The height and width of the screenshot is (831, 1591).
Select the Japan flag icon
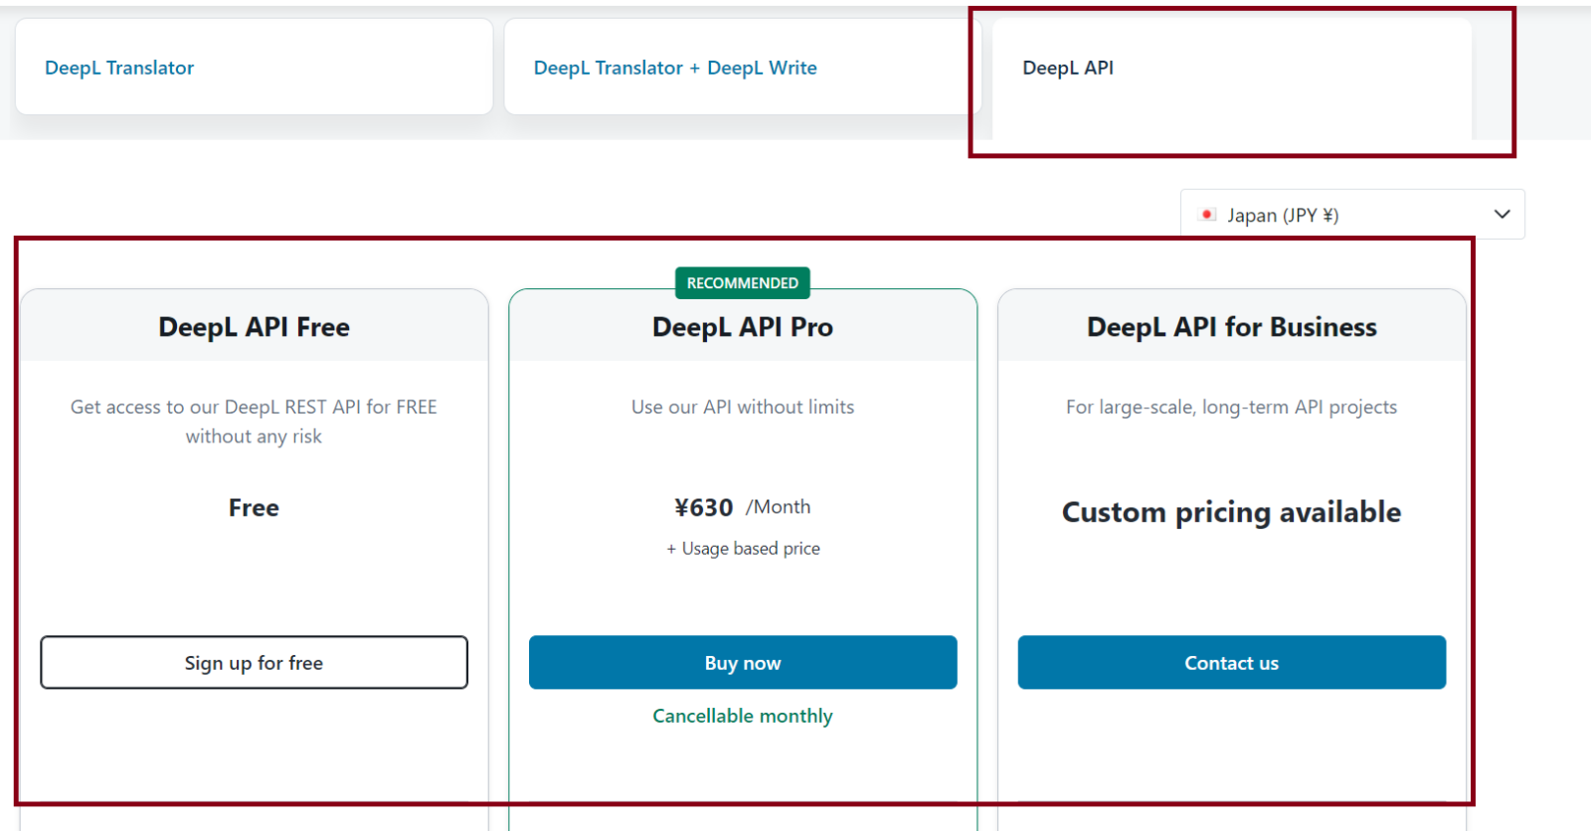1208,215
